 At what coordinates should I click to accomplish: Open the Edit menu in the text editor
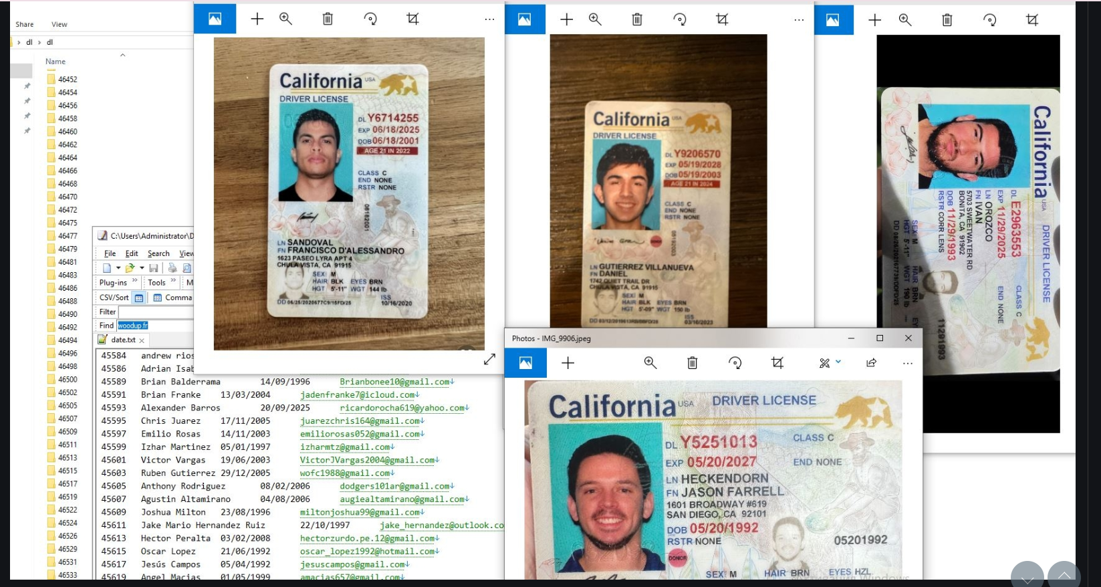(x=132, y=253)
